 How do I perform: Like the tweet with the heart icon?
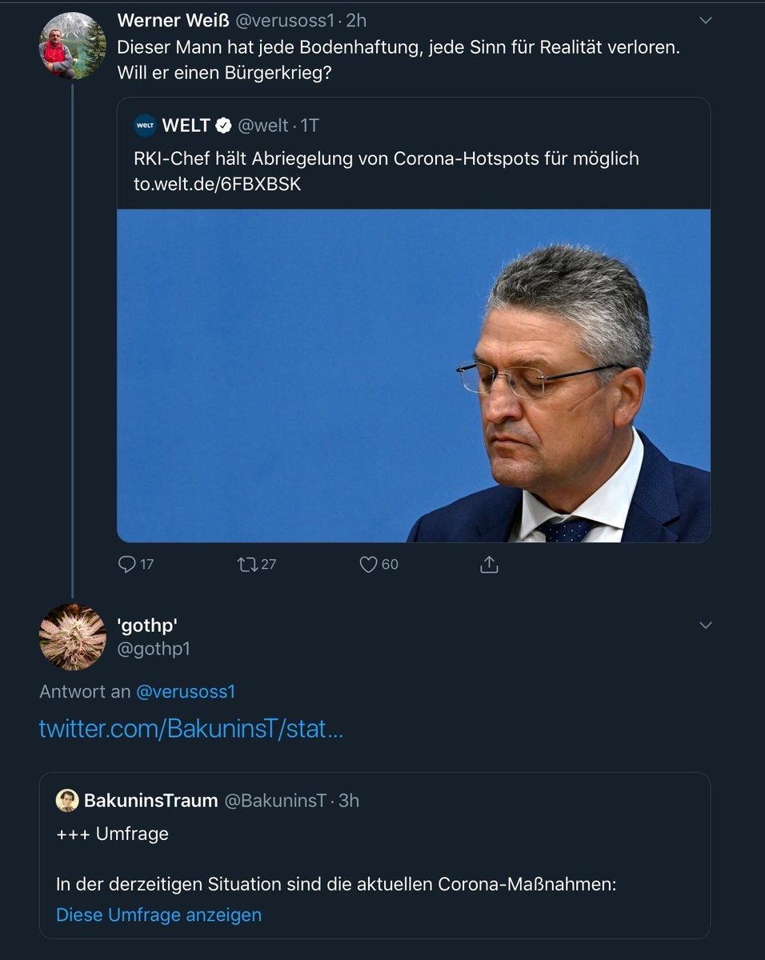368,565
